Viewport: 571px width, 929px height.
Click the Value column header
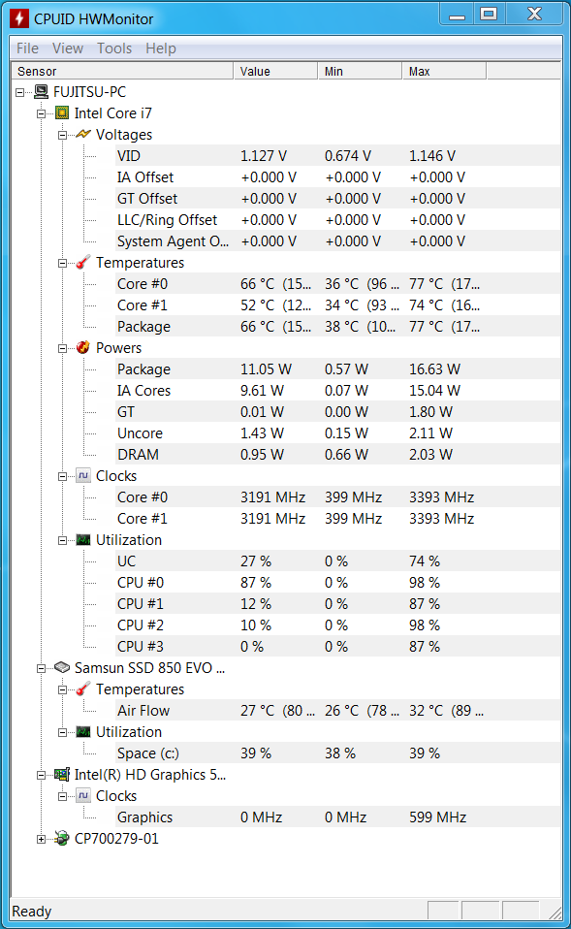[x=275, y=71]
